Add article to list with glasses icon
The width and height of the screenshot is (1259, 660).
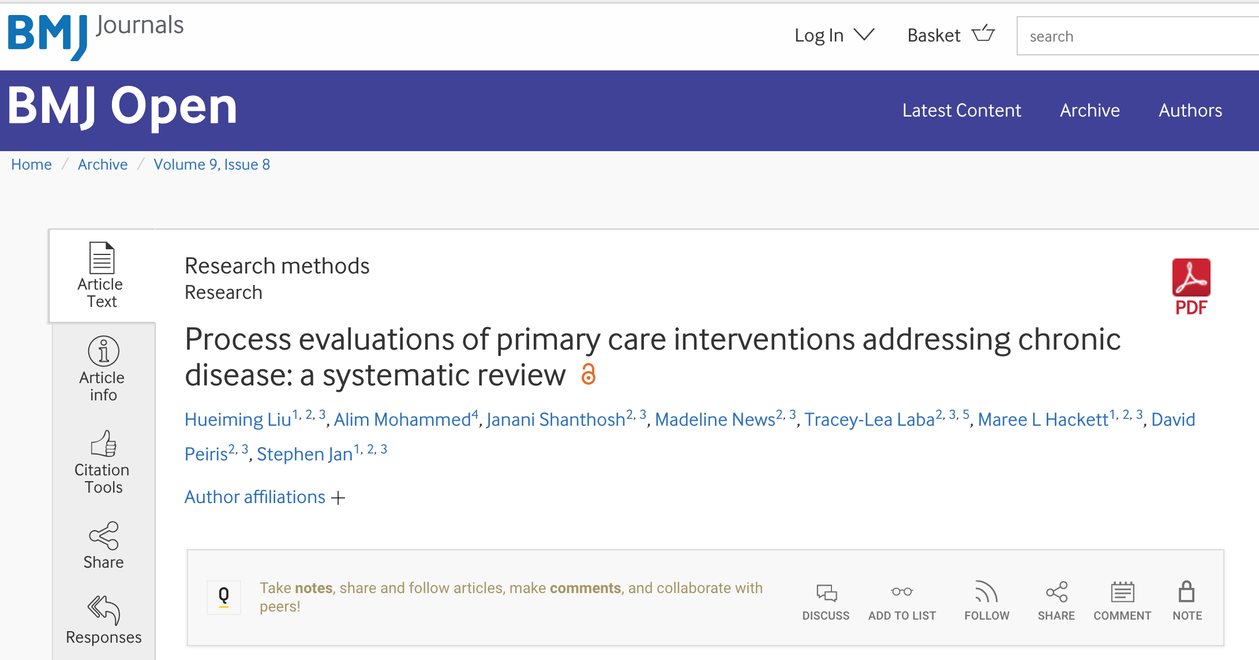pyautogui.click(x=902, y=591)
